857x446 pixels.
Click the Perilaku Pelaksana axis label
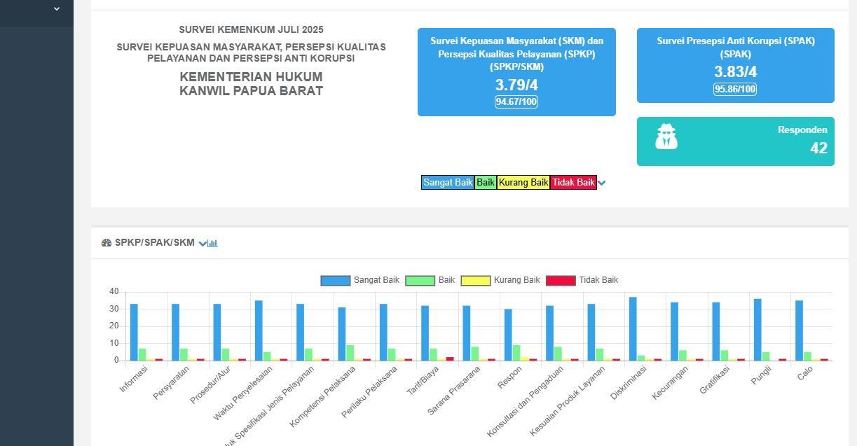(x=370, y=392)
